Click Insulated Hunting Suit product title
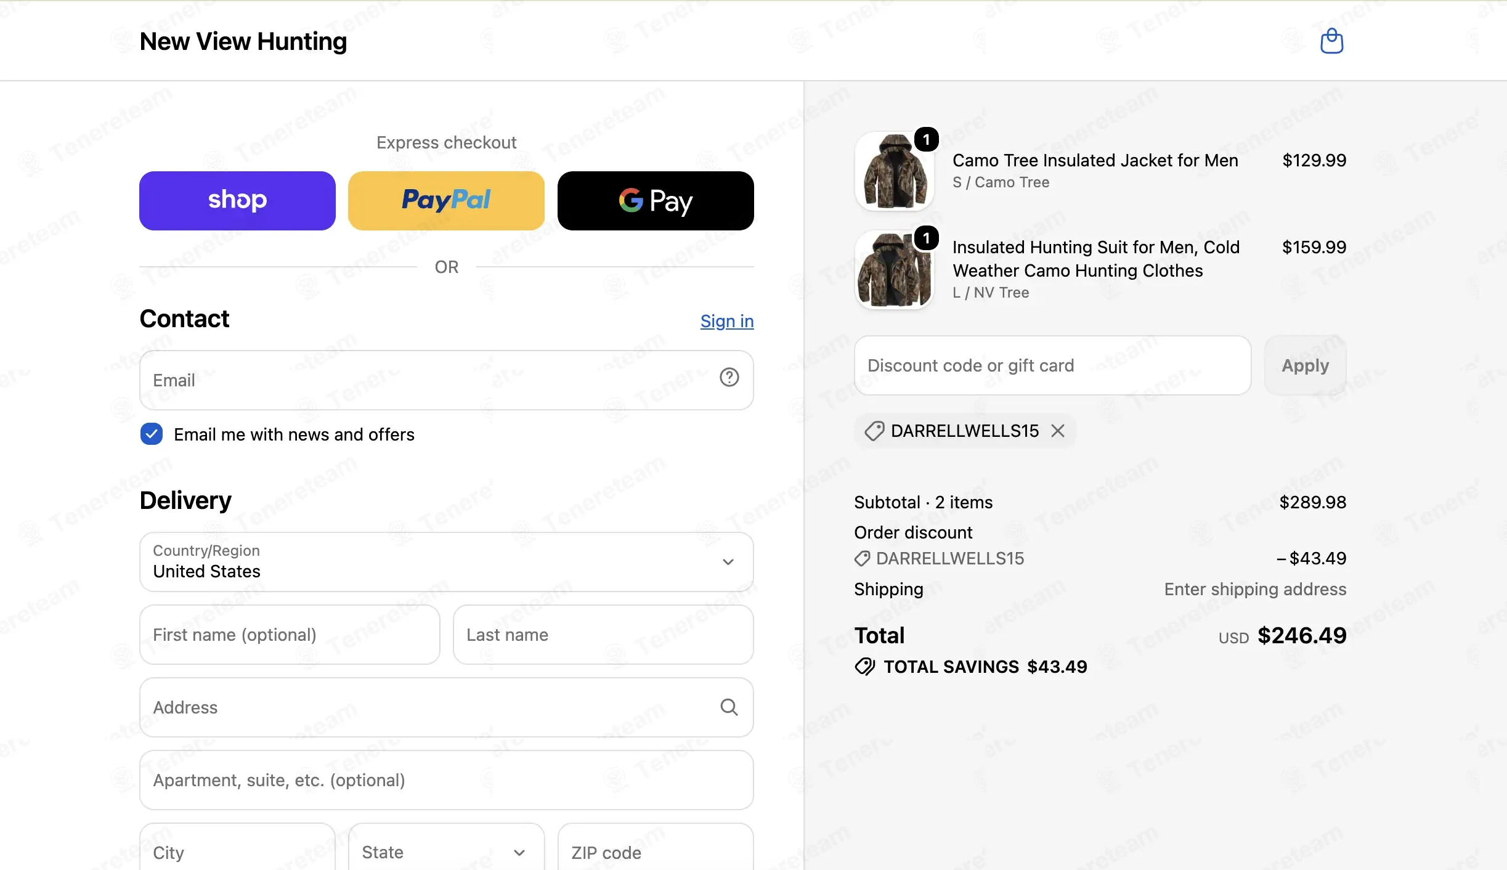Screen dimensions: 1507x870 [1095, 259]
